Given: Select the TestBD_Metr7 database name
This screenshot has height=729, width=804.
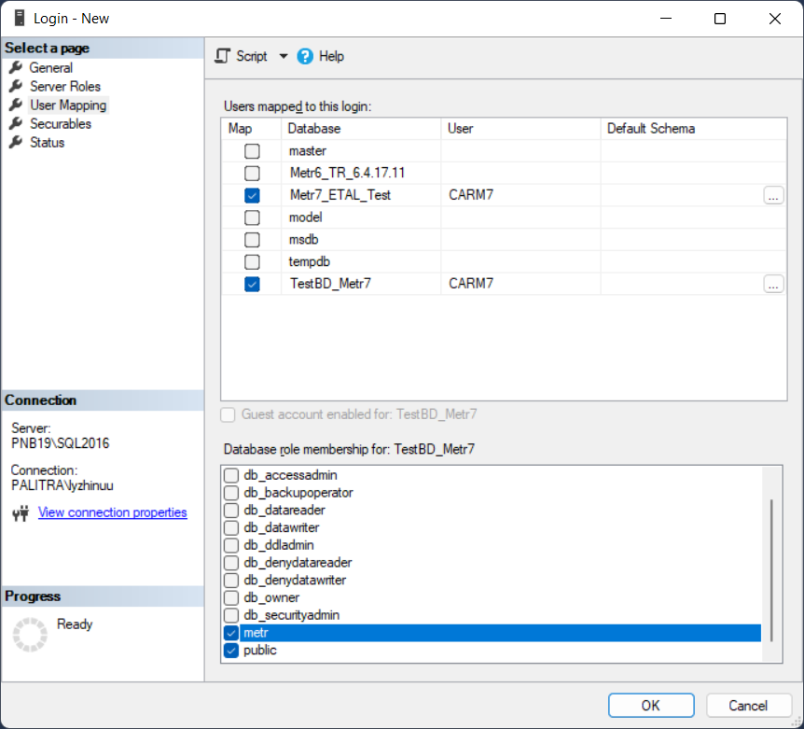Looking at the screenshot, I should pos(330,284).
